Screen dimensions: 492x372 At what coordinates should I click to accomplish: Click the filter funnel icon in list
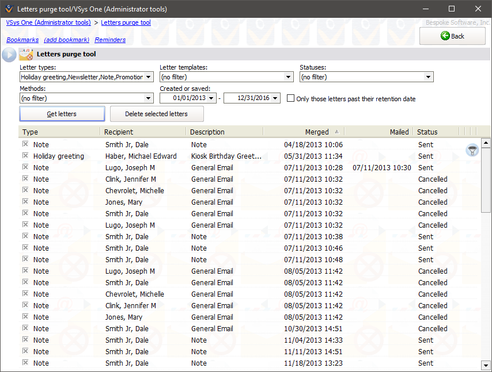coord(472,151)
